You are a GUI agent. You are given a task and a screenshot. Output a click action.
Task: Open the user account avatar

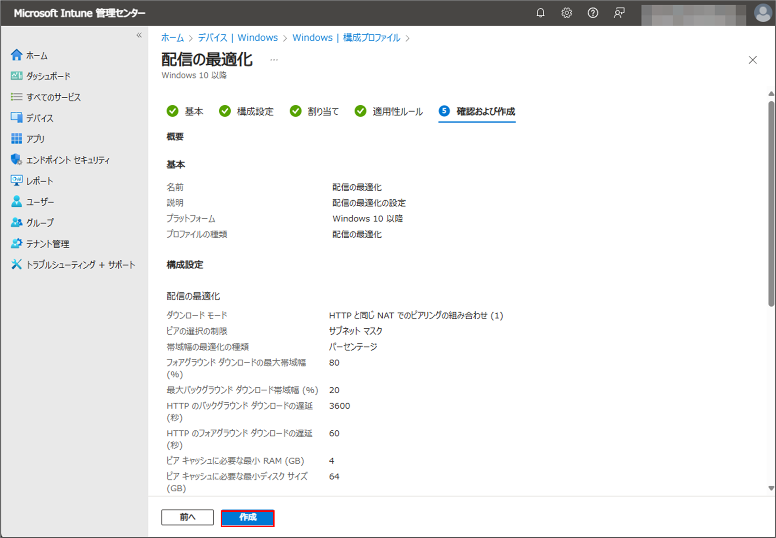point(763,13)
